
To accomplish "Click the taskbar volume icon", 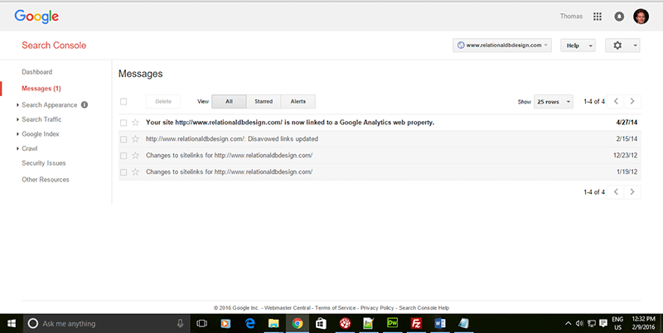I will click(579, 324).
